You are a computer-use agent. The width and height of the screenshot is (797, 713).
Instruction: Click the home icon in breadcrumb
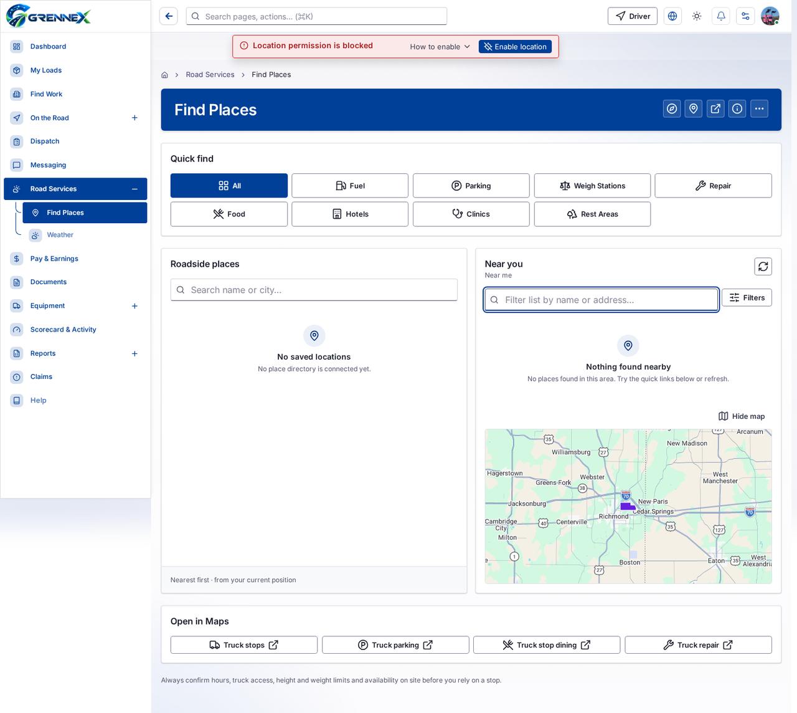pos(165,75)
